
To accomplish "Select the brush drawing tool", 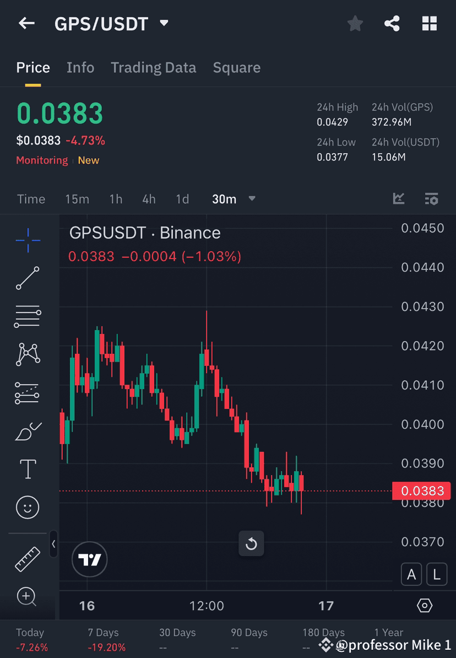I will tap(28, 431).
